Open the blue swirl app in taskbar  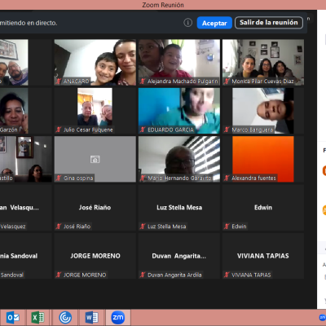(x=65, y=317)
